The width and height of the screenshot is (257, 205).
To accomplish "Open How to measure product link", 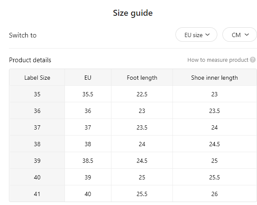I will 218,60.
